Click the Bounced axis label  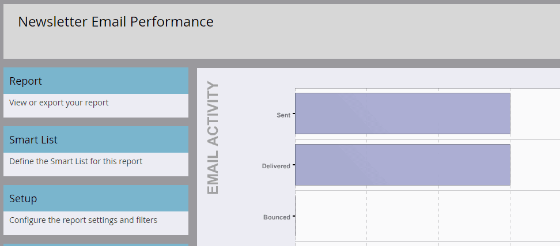(x=277, y=218)
